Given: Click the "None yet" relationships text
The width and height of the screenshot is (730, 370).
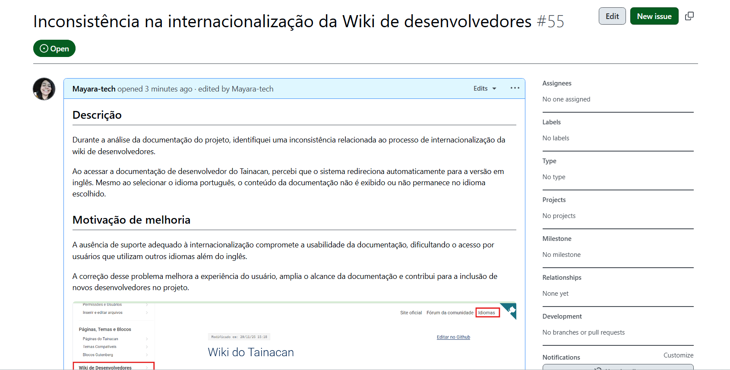Looking at the screenshot, I should pyautogui.click(x=556, y=294).
